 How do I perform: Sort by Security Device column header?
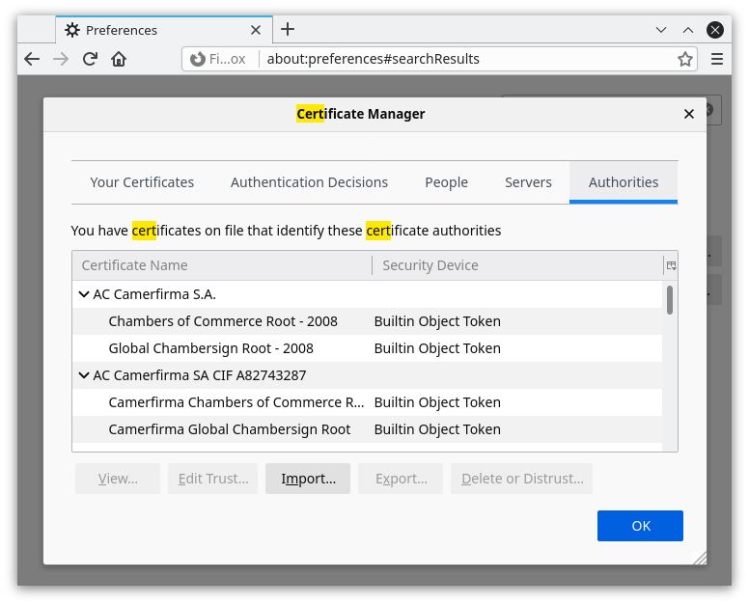point(517,265)
